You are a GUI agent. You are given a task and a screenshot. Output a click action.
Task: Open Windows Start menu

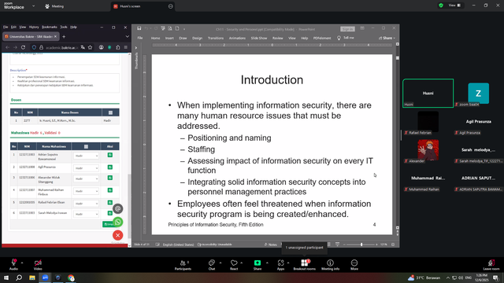click(x=6, y=277)
